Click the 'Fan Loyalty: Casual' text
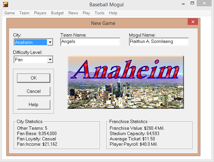The width and height of the screenshot is (214, 162). coord(36,139)
